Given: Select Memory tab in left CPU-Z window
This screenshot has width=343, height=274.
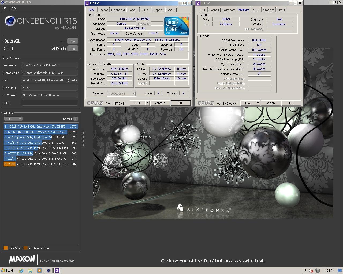Looking at the screenshot, I should coord(133,10).
